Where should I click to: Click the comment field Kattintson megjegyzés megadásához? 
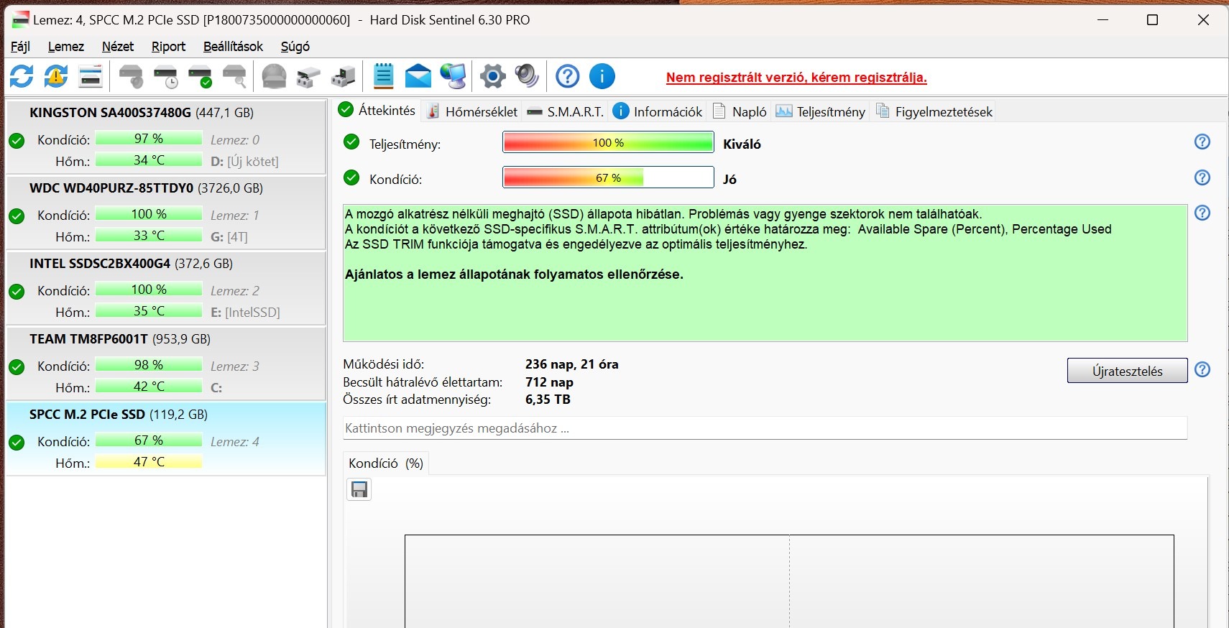765,428
